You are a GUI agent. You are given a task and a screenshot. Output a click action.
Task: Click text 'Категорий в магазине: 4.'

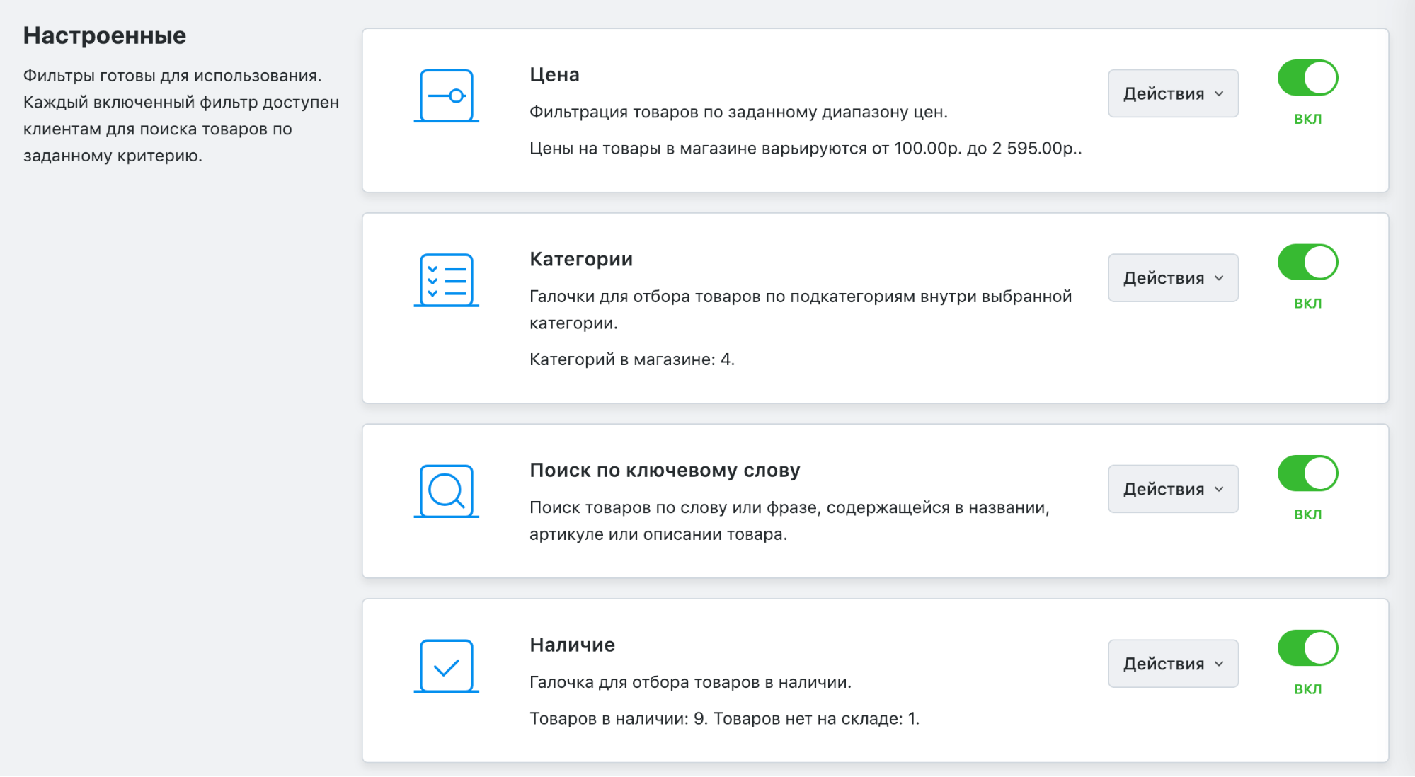632,359
